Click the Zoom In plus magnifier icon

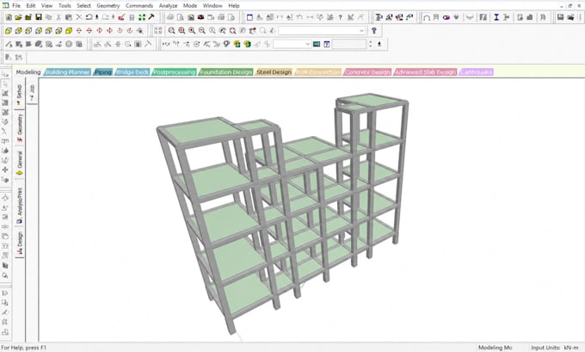[191, 31]
